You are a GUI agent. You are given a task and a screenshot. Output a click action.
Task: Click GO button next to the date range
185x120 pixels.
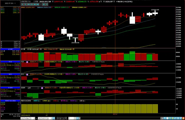(x=54, y=118)
